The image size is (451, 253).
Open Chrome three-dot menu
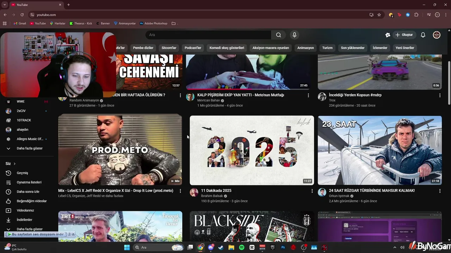pyautogui.click(x=445, y=15)
